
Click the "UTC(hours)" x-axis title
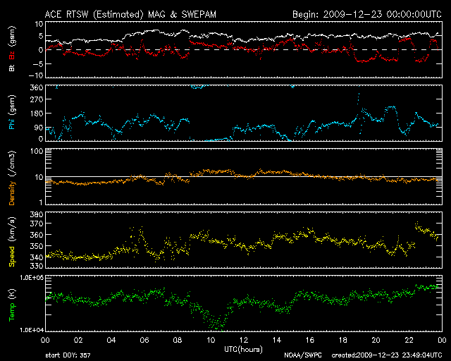(244, 350)
